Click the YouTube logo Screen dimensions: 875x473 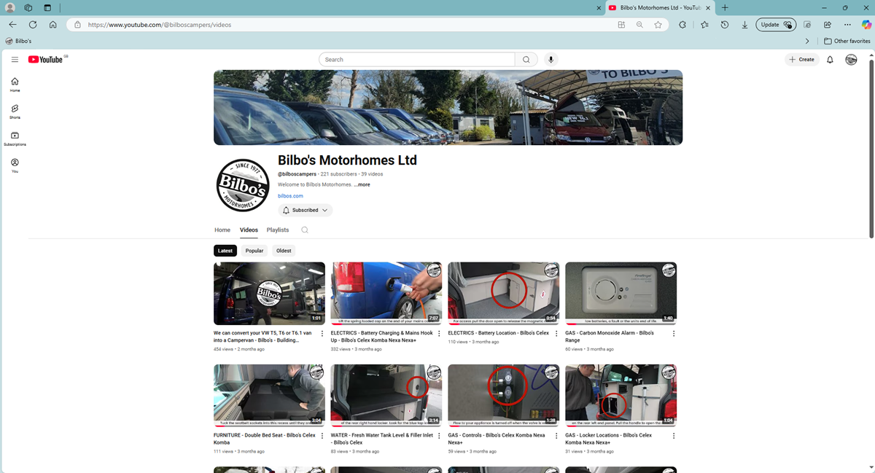45,60
